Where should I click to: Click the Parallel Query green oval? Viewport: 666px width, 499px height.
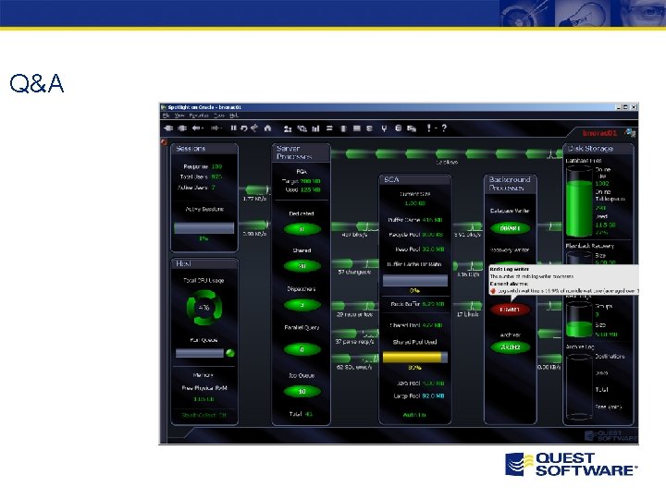302,349
